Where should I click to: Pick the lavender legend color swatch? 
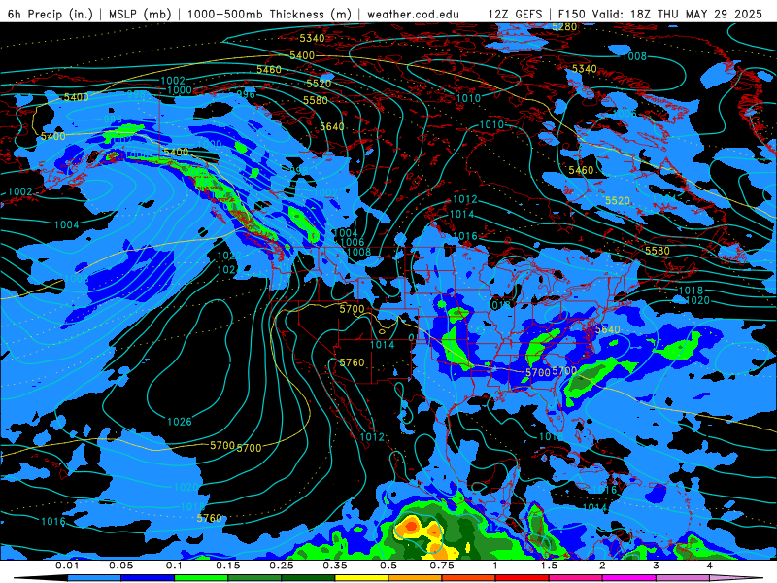point(683,578)
